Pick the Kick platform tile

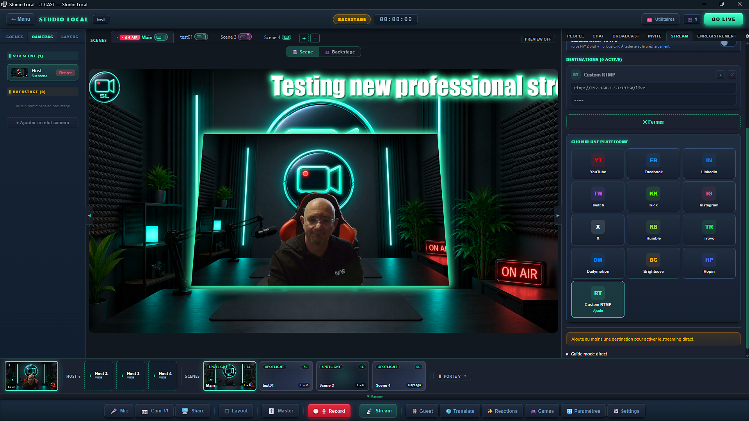coord(653,197)
